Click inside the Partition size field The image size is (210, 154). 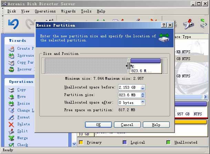tap(129, 95)
